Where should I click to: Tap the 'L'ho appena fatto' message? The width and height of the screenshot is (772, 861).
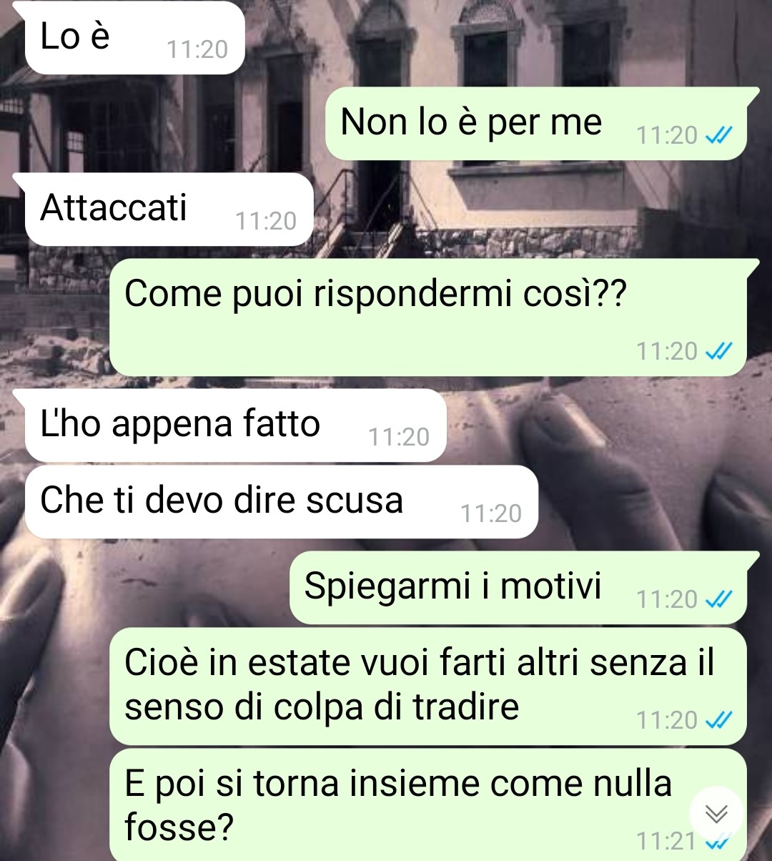(x=236, y=425)
